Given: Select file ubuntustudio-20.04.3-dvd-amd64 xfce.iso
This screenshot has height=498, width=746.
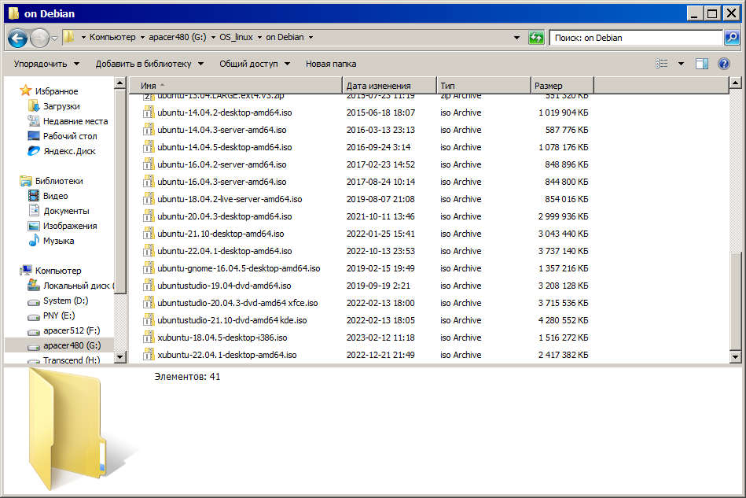Looking at the screenshot, I should (237, 303).
